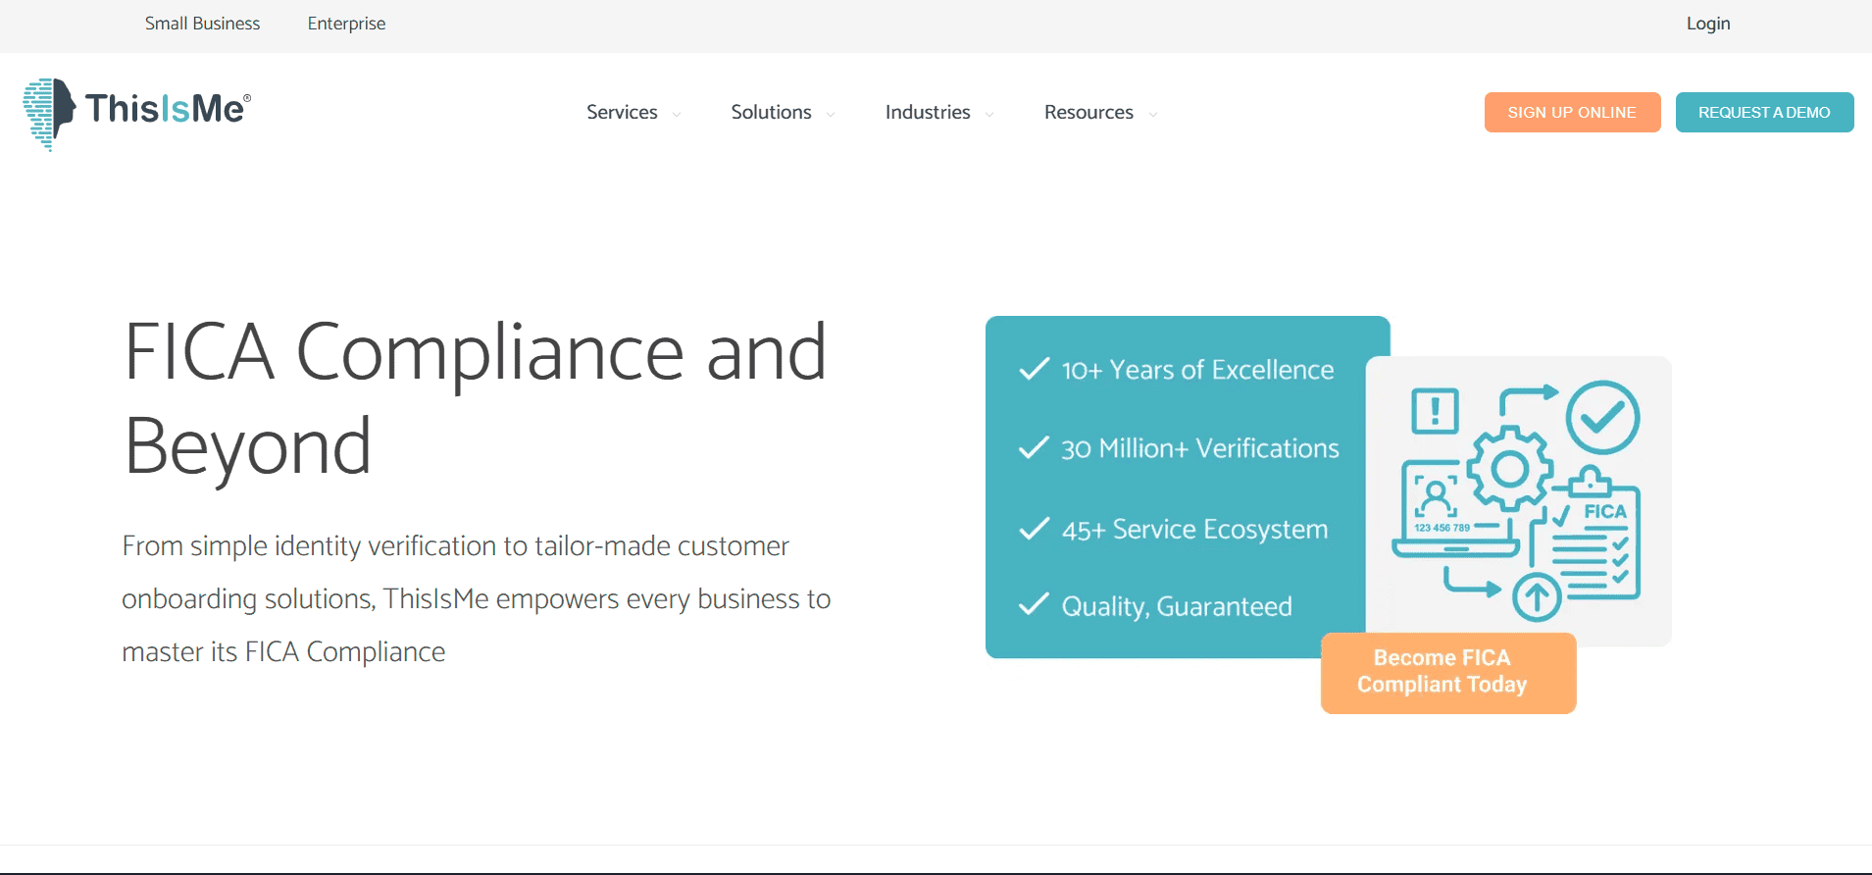Click the checkmark beside 30 Million+ Verifications
The width and height of the screenshot is (1872, 875).
click(x=1034, y=448)
